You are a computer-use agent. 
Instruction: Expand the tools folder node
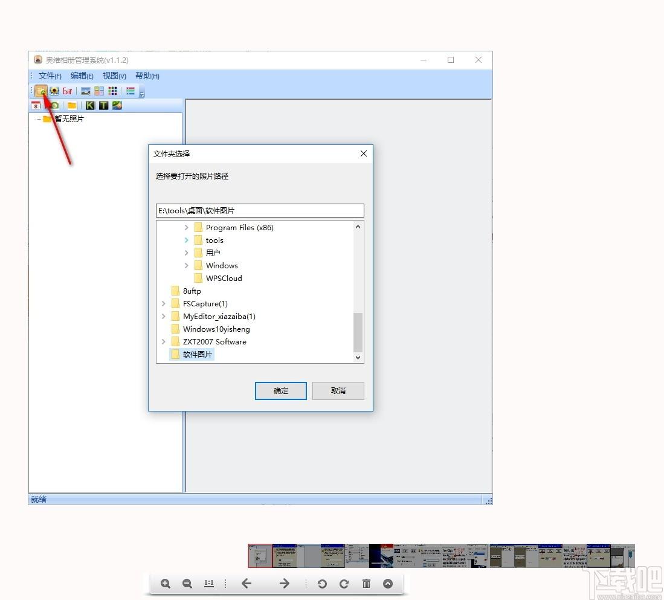tap(186, 240)
